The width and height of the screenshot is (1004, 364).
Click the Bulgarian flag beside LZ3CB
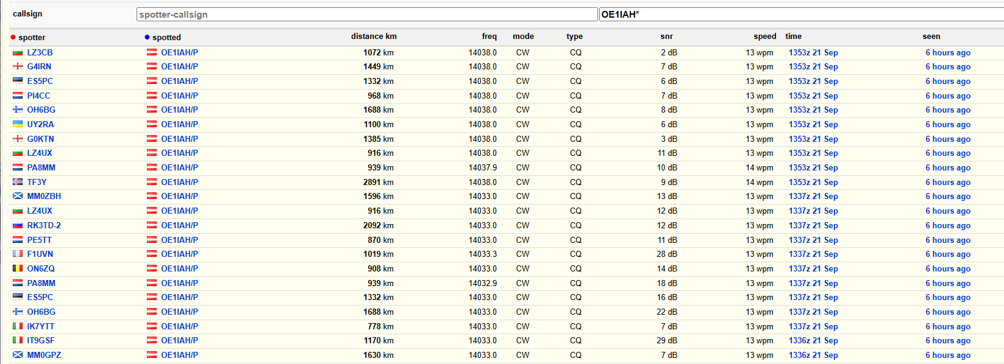coord(18,53)
